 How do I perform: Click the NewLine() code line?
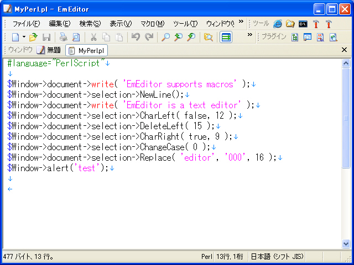click(x=95, y=94)
